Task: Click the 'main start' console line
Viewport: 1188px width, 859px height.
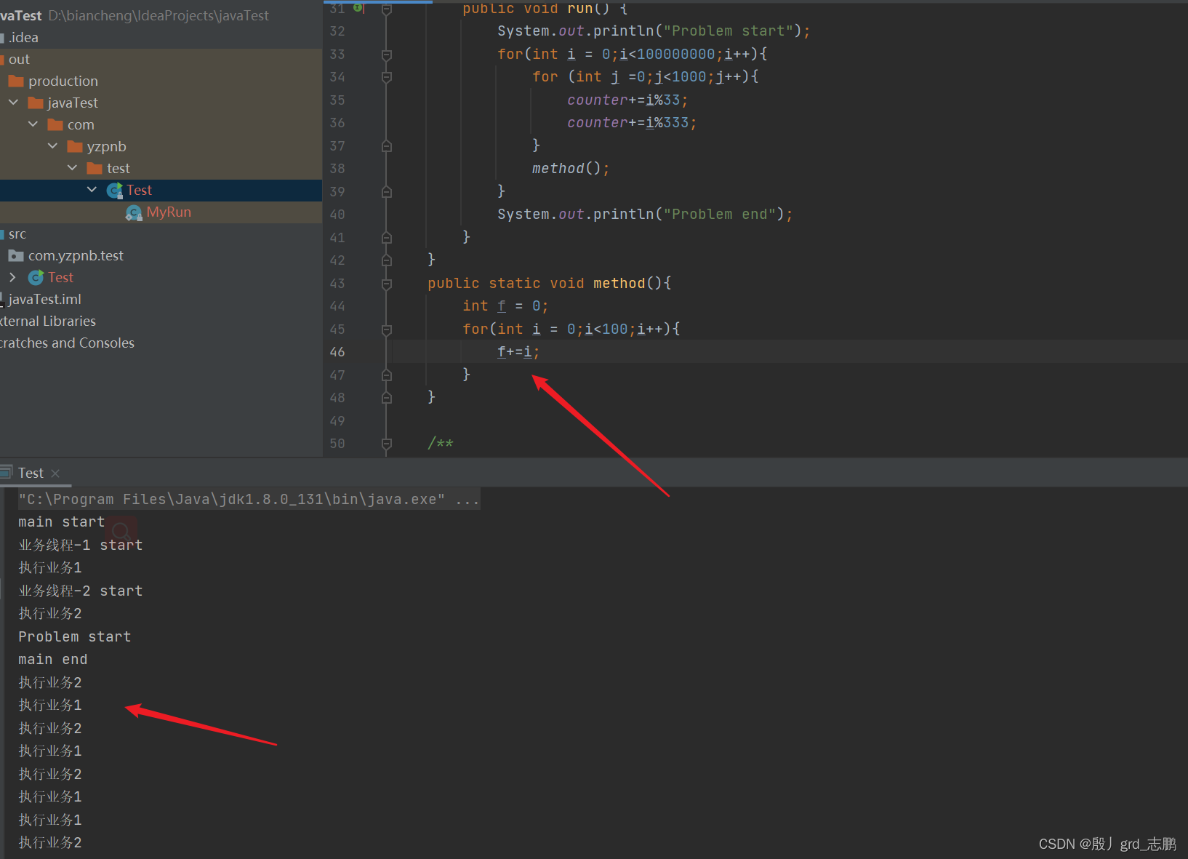Action: 62,522
